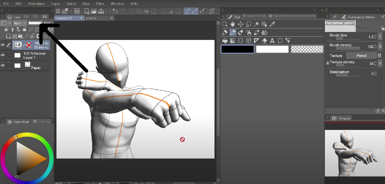Expand the Texture density plus expander
Image resolution: width=385 pixels, height=184 pixels.
click(327, 63)
